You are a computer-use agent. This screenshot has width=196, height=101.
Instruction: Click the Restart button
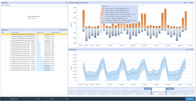pos(190,99)
